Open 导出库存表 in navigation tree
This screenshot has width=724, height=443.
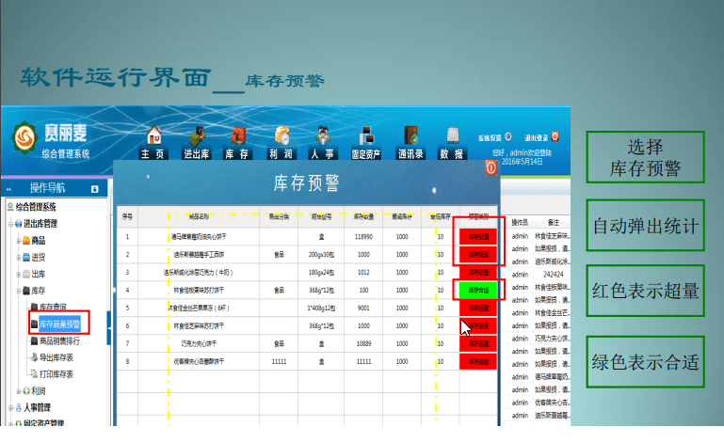coord(56,357)
